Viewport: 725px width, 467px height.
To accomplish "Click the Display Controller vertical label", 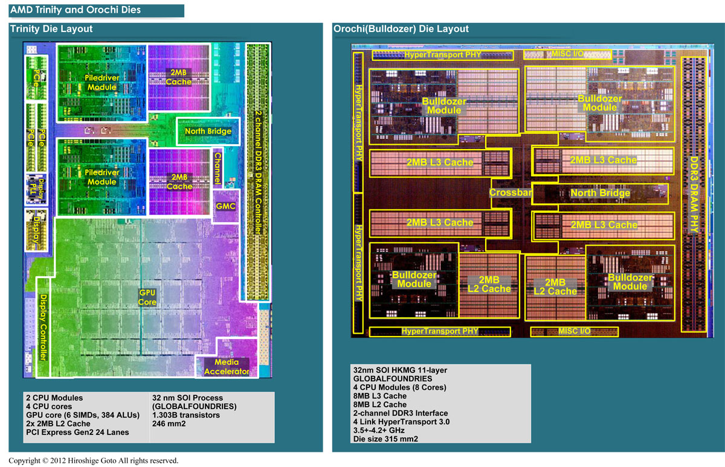I will coord(43,327).
